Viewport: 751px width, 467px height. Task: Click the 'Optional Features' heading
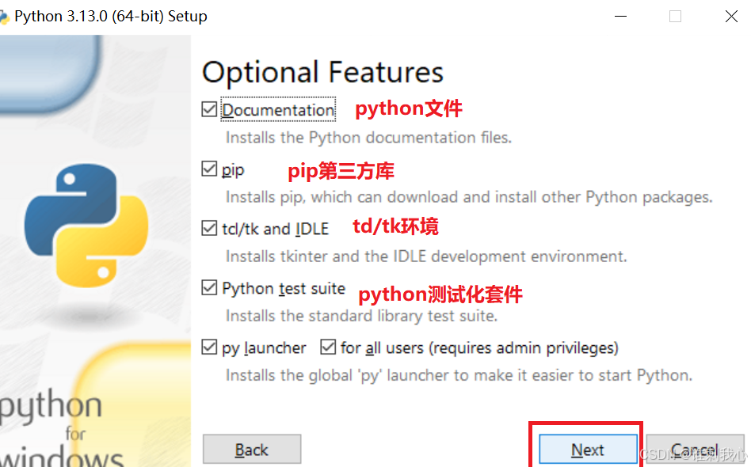point(322,72)
